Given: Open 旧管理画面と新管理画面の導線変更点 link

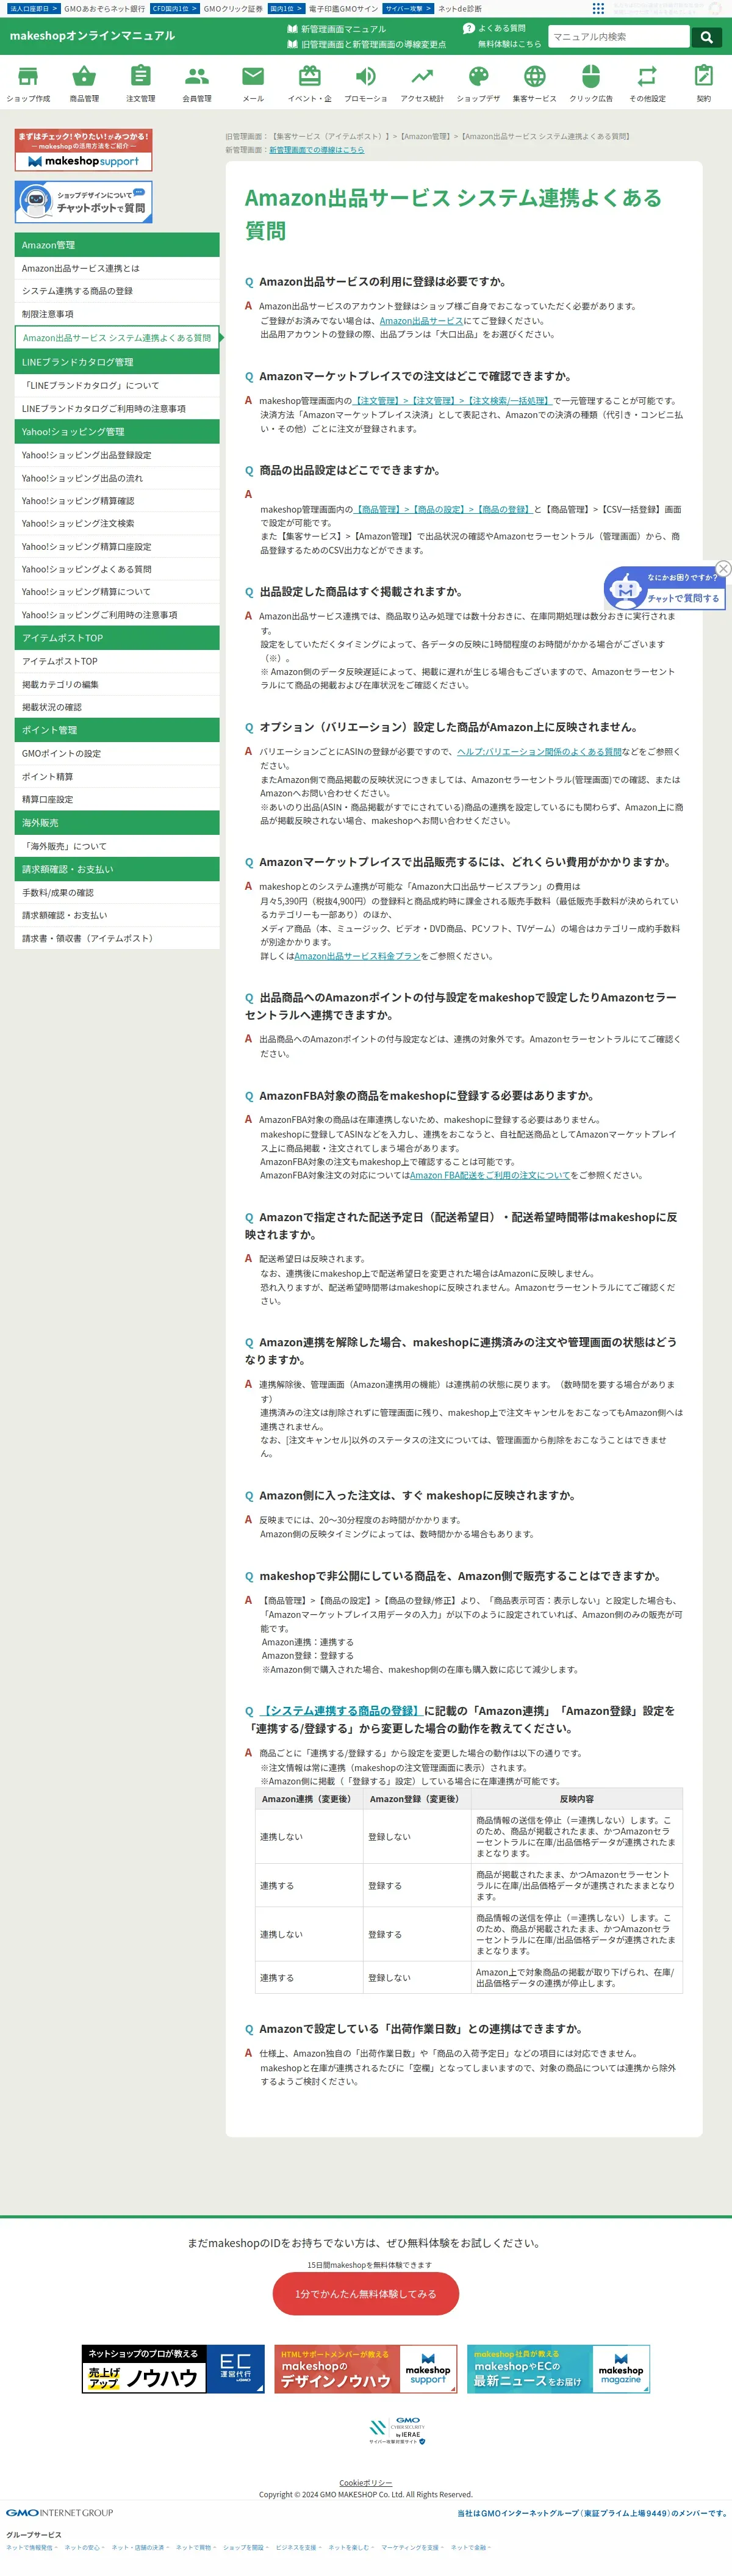Looking at the screenshot, I should pyautogui.click(x=366, y=44).
